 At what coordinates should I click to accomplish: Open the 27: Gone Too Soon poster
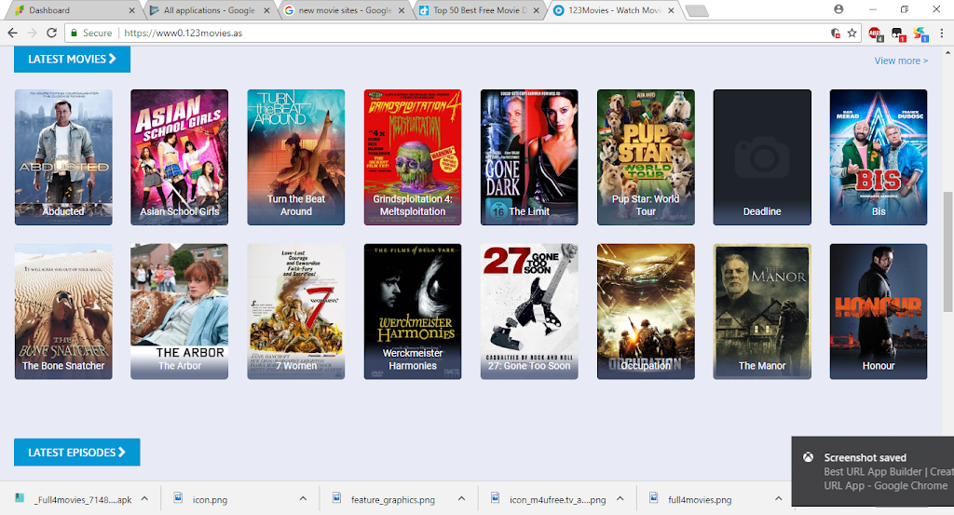tap(529, 311)
